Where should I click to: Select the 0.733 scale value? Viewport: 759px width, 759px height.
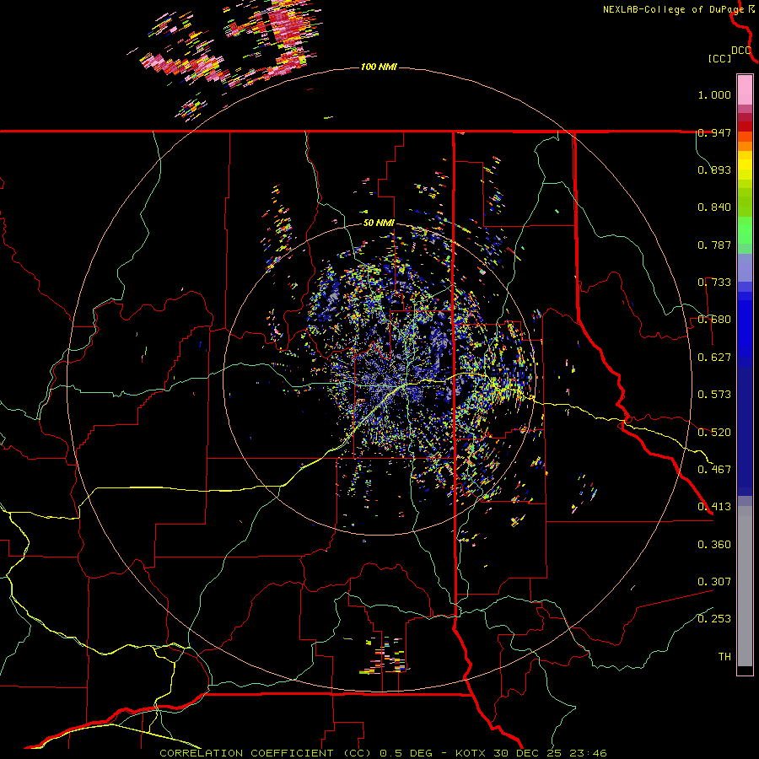pos(714,283)
